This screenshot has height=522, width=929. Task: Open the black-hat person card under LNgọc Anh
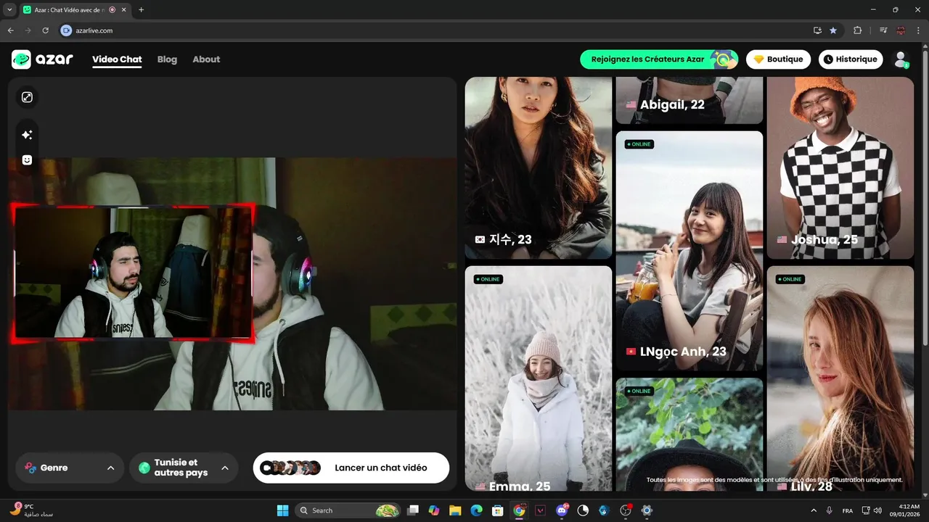(x=689, y=434)
